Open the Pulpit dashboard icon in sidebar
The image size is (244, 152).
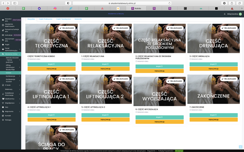pos(3,44)
